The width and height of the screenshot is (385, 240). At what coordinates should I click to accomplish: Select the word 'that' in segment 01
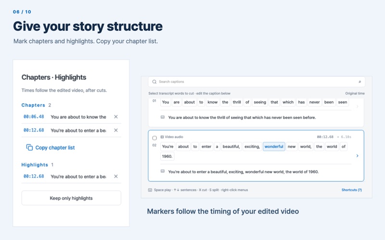point(274,102)
